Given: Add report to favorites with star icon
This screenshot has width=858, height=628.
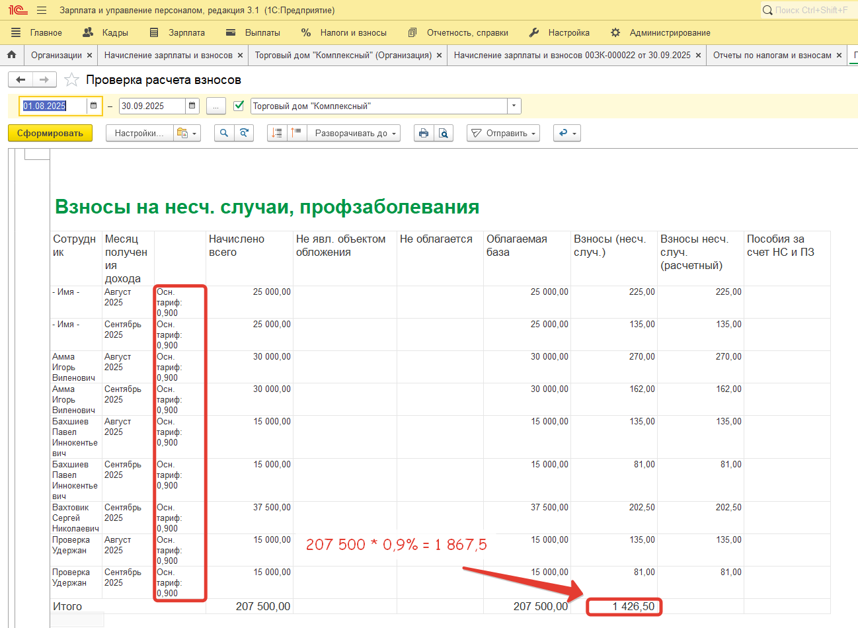Looking at the screenshot, I should pyautogui.click(x=71, y=80).
